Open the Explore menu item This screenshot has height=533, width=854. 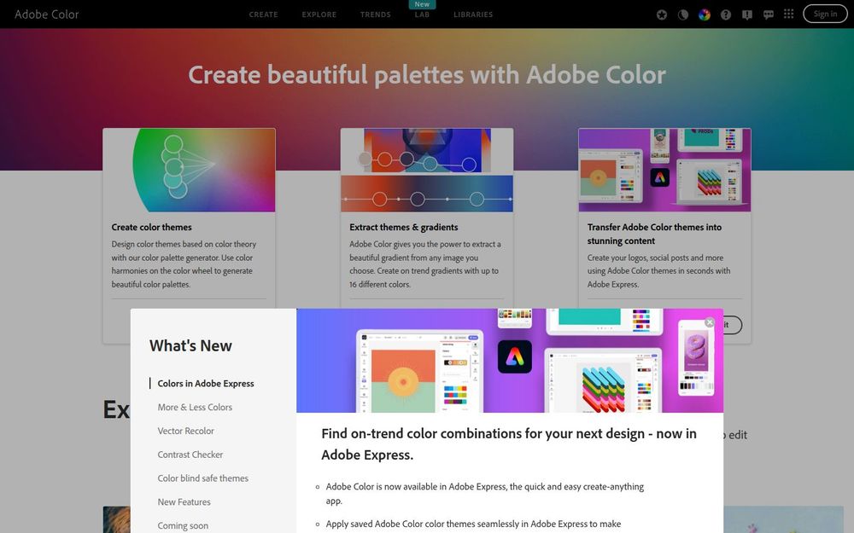[x=319, y=14]
